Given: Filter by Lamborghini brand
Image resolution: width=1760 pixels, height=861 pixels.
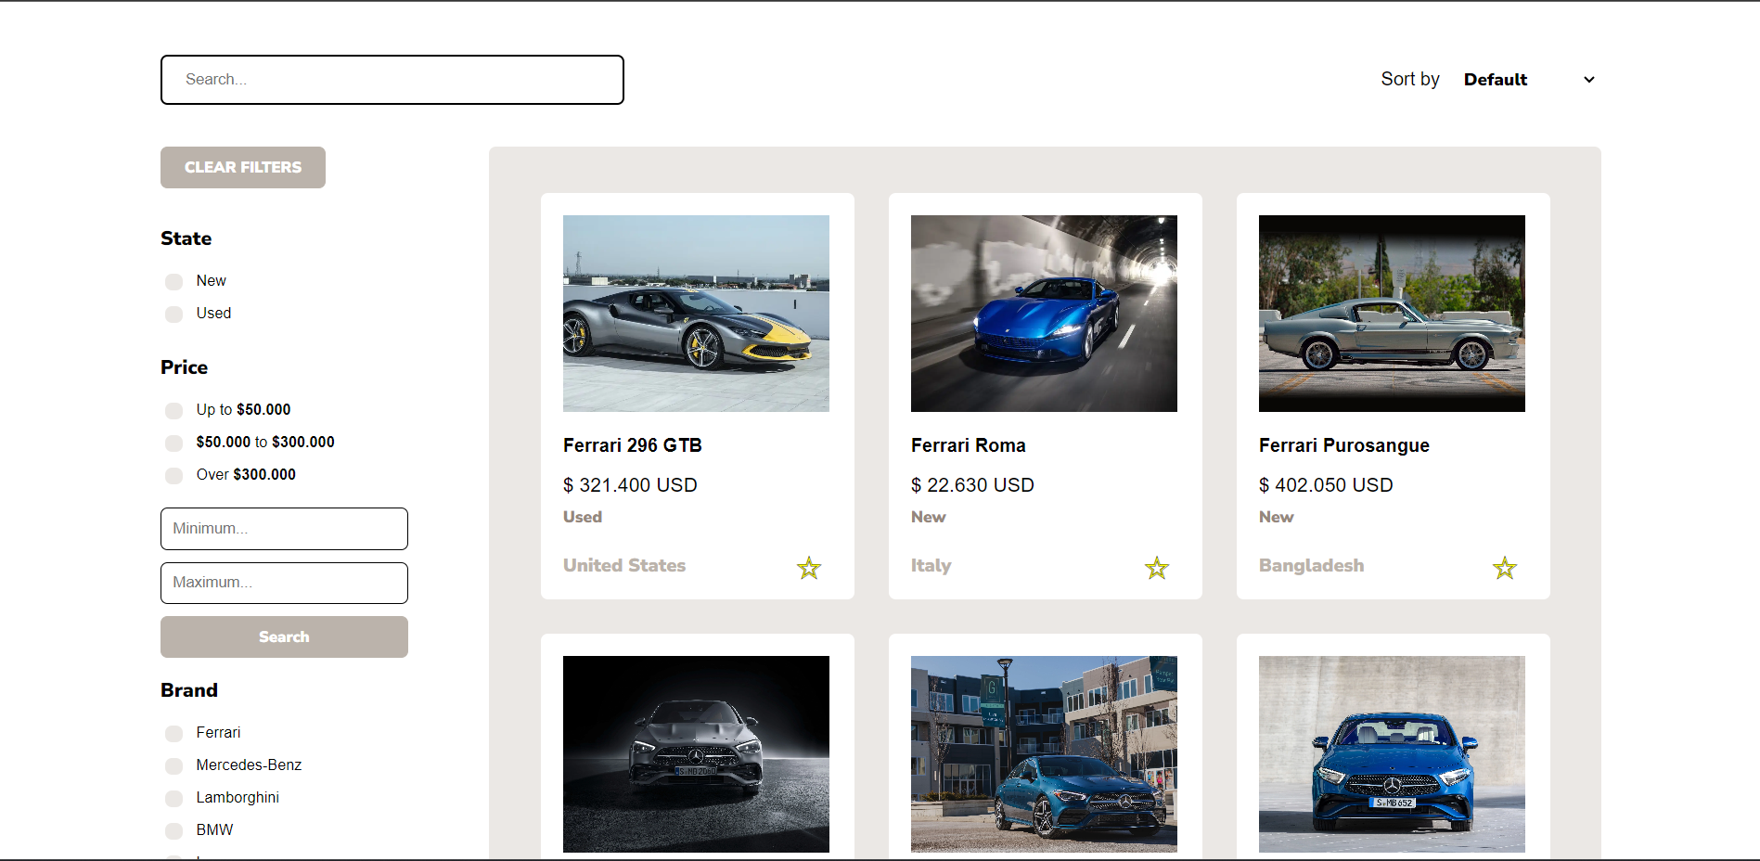Looking at the screenshot, I should pos(173,798).
